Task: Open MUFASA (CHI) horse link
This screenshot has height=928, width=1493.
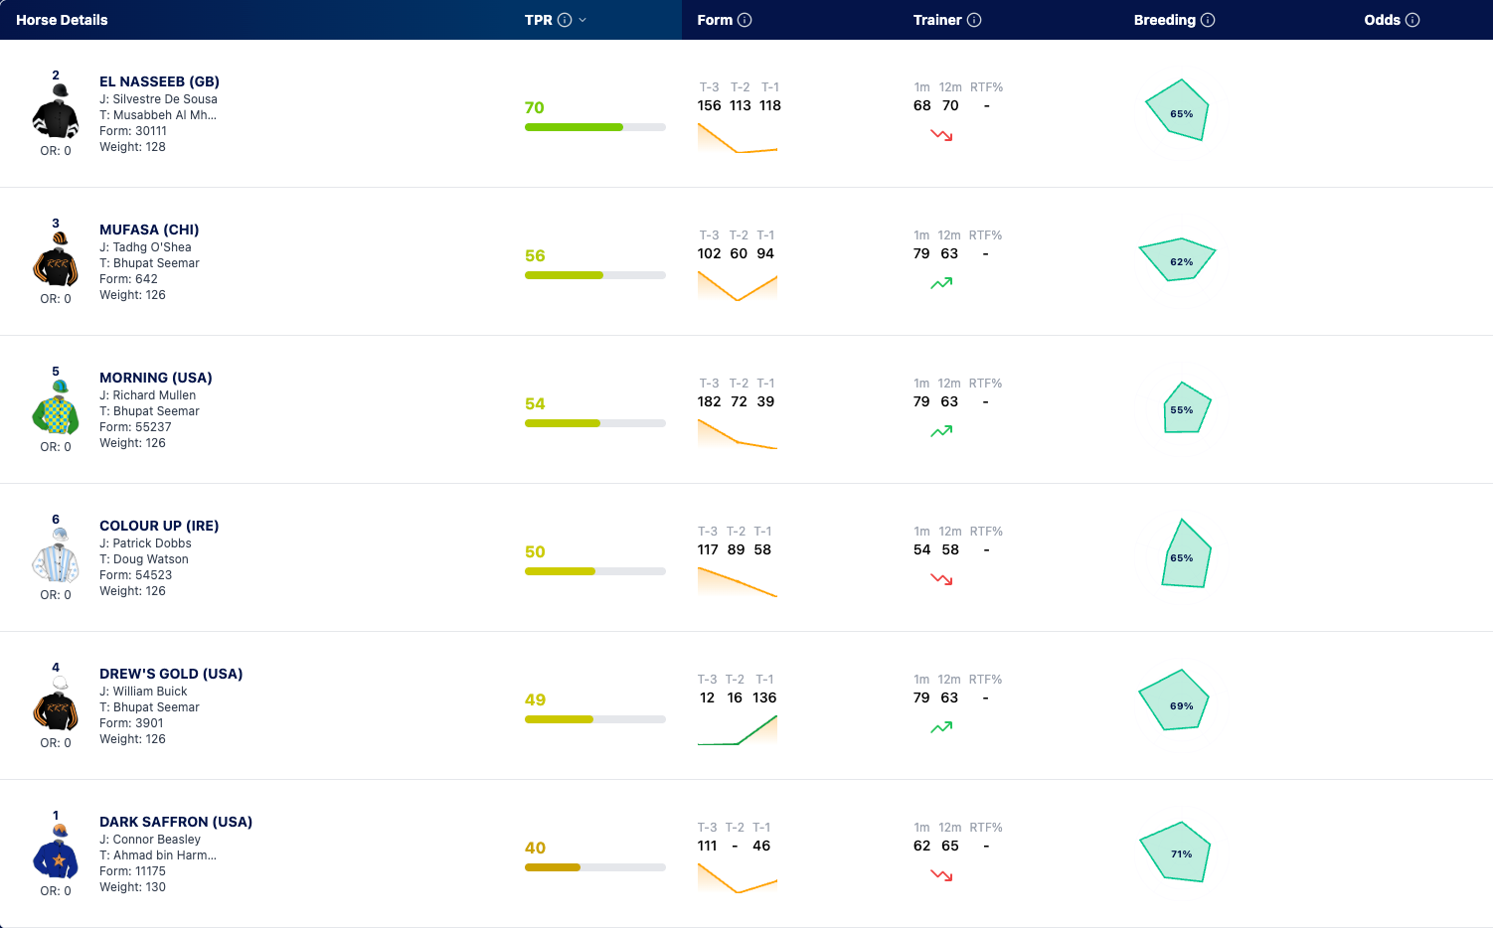Action: pos(149,230)
